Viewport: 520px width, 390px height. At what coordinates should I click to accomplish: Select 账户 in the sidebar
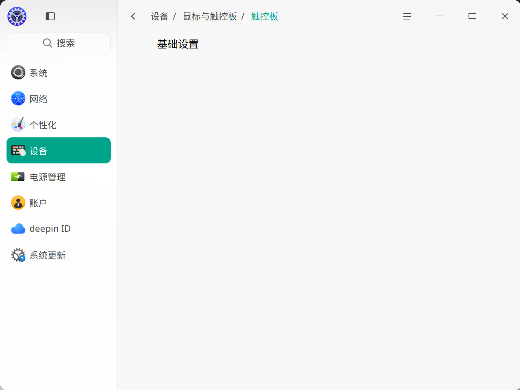click(59, 203)
